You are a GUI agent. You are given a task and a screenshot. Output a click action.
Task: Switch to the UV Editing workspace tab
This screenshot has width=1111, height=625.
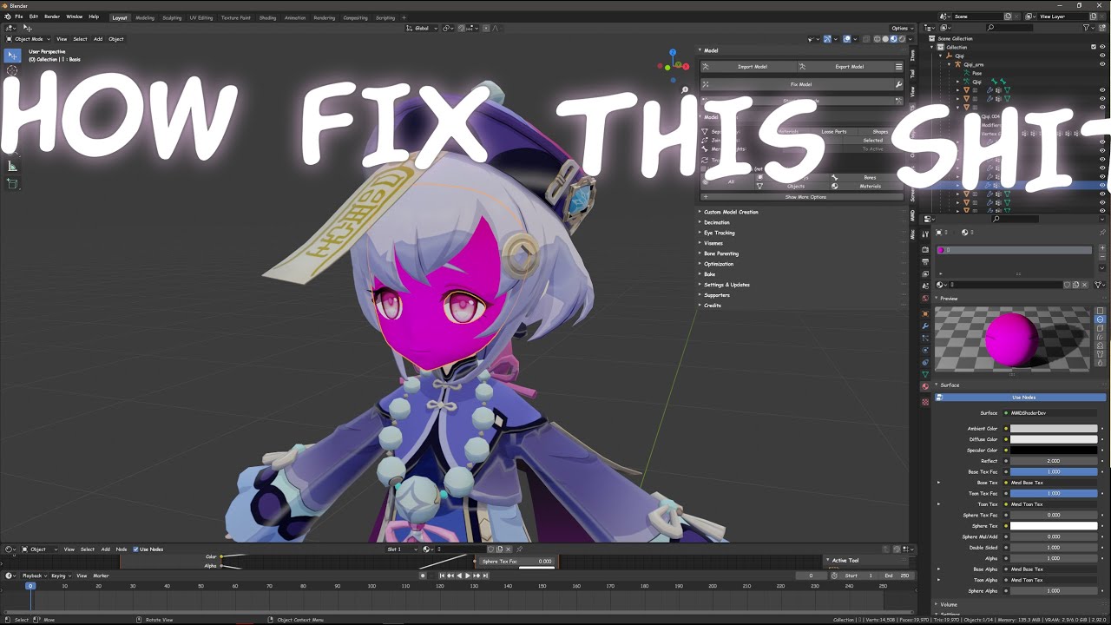pyautogui.click(x=201, y=17)
